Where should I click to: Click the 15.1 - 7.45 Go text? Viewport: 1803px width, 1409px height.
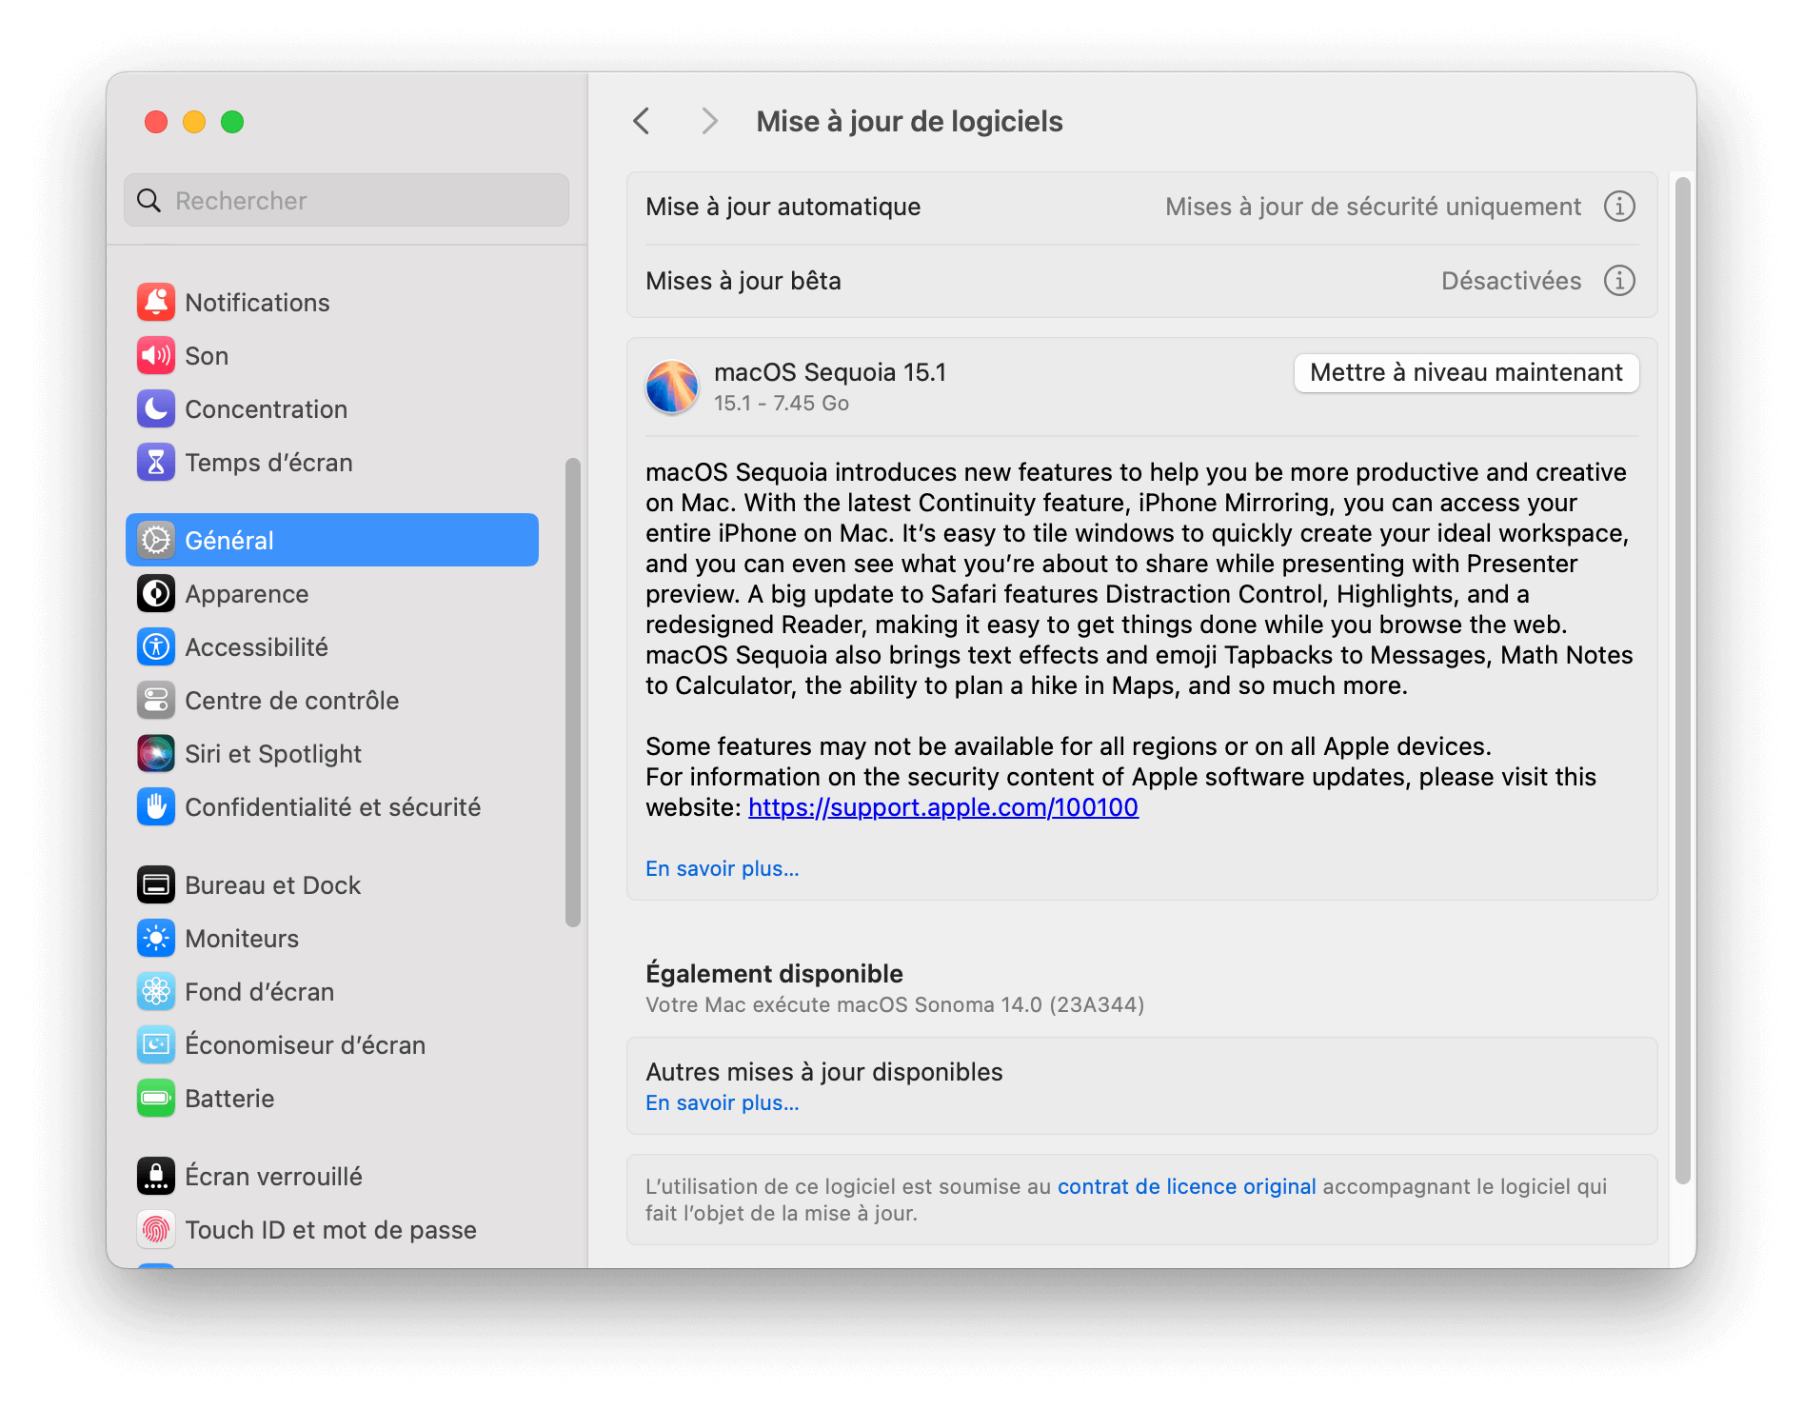[782, 404]
